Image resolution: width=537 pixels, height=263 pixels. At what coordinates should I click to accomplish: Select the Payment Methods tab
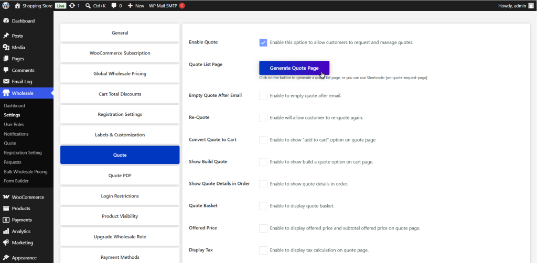120,256
